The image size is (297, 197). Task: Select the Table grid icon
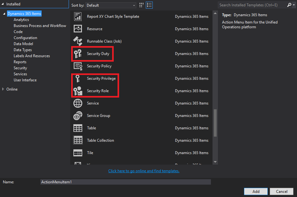(x=78, y=128)
